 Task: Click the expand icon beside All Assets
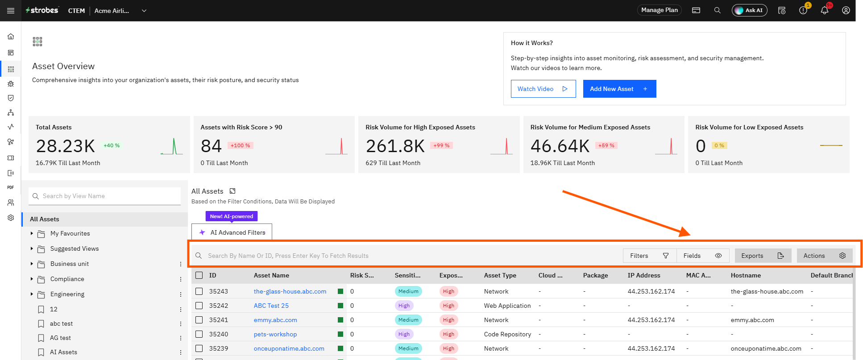[232, 191]
